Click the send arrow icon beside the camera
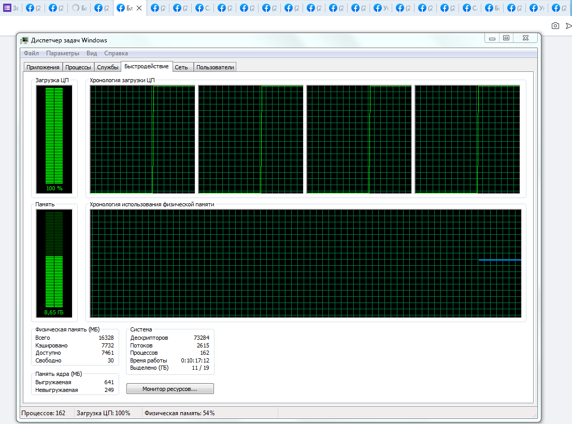The image size is (572, 424). coord(568,25)
